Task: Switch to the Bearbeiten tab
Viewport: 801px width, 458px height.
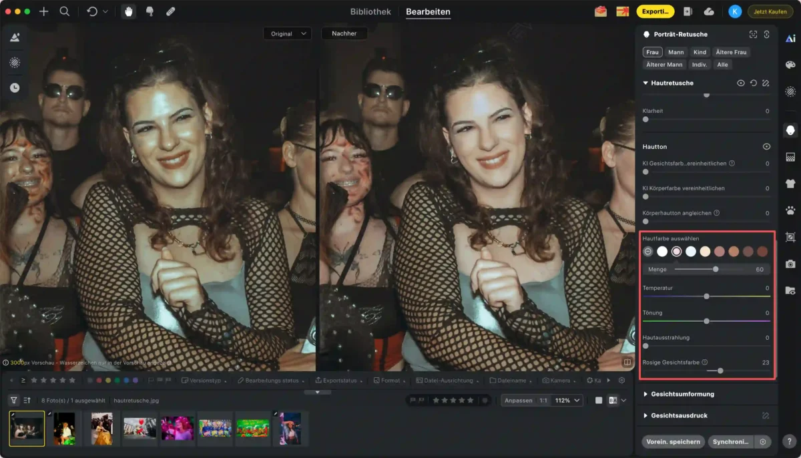Action: 428,11
